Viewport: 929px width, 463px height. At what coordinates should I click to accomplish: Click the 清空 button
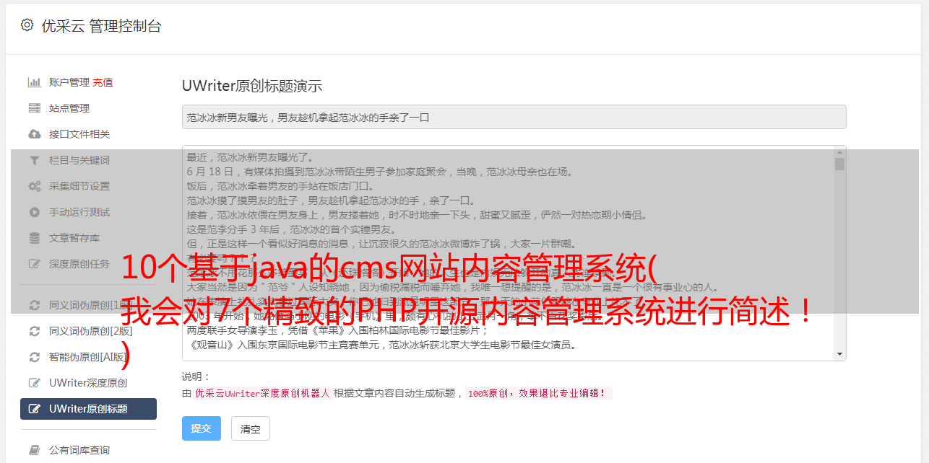click(x=251, y=428)
